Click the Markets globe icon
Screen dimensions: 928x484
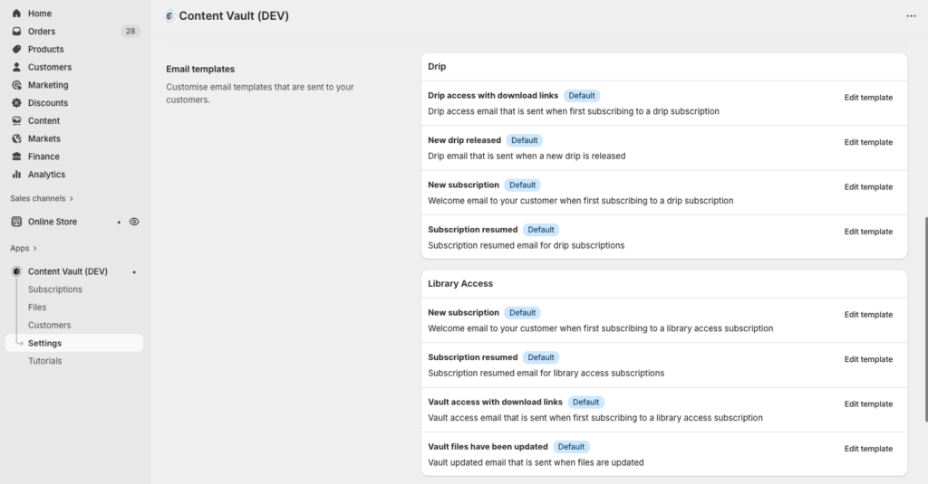[x=16, y=138]
